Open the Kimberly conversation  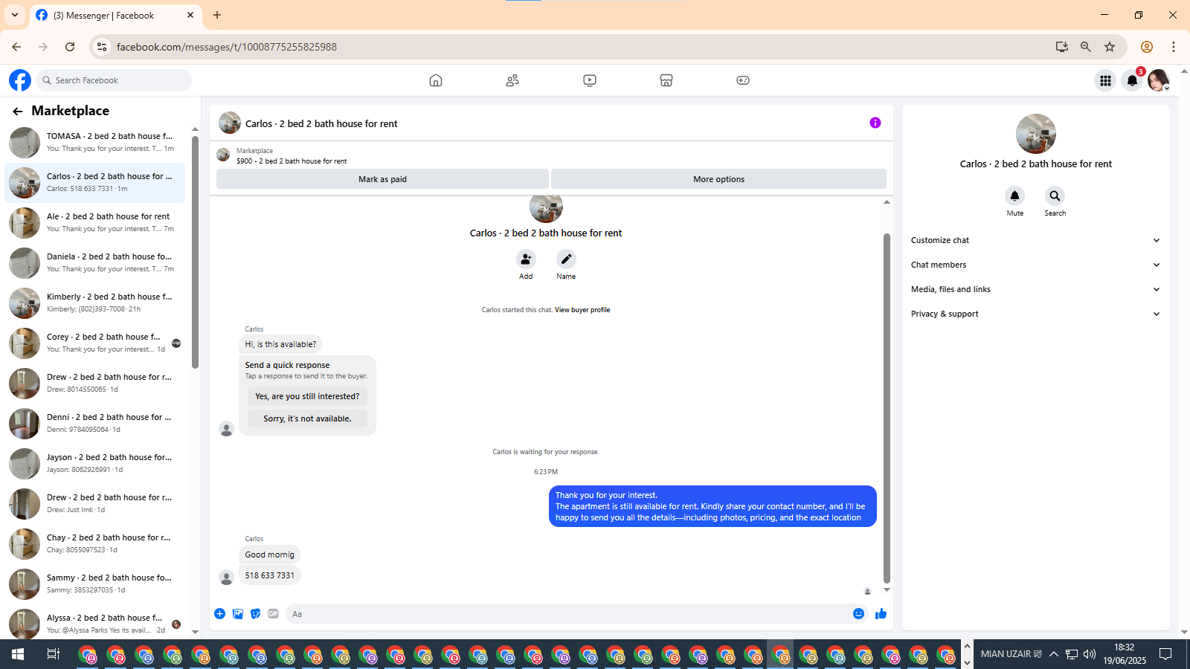tap(95, 303)
